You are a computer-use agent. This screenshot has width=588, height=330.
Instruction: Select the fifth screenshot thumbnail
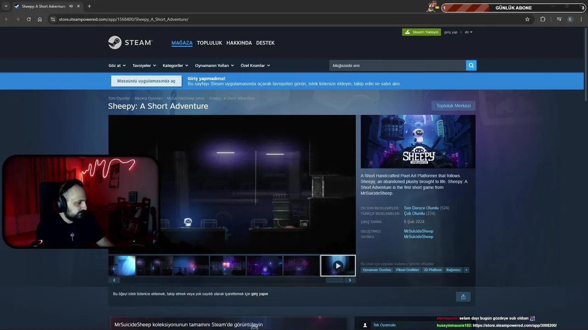(264, 266)
